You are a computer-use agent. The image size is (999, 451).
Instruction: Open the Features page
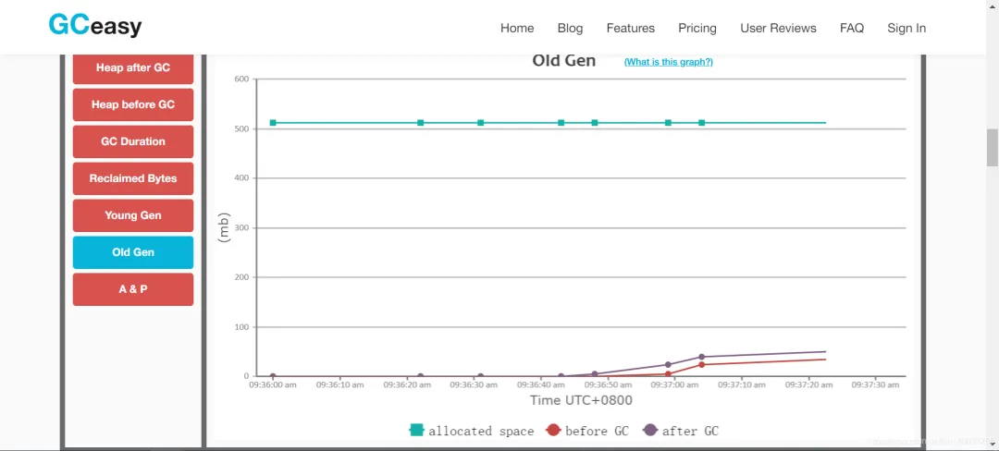(630, 28)
